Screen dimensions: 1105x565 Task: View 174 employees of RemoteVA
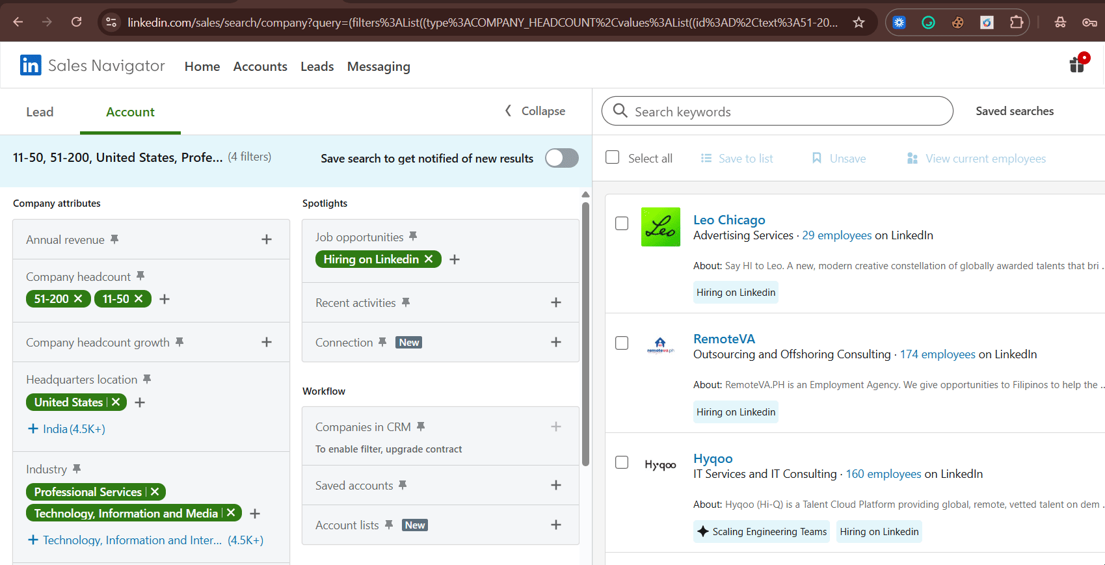937,354
